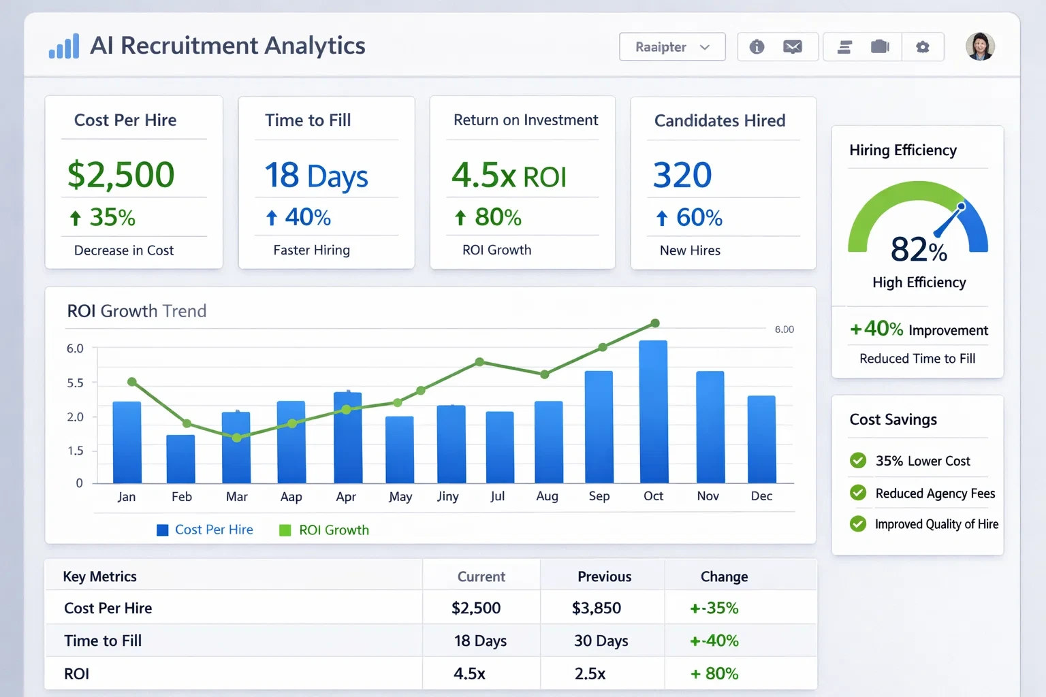Viewport: 1046px width, 697px height.
Task: Click the October ROI line data point
Action: [x=654, y=323]
